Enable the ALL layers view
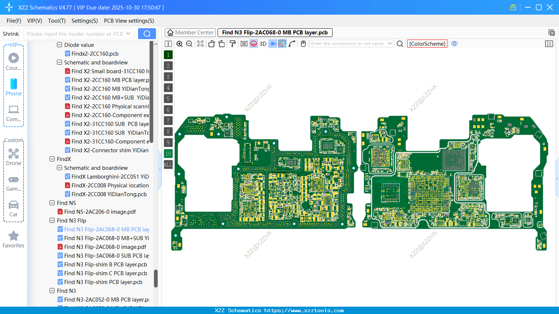Screen dimensions: 559x314 [x=168, y=165]
